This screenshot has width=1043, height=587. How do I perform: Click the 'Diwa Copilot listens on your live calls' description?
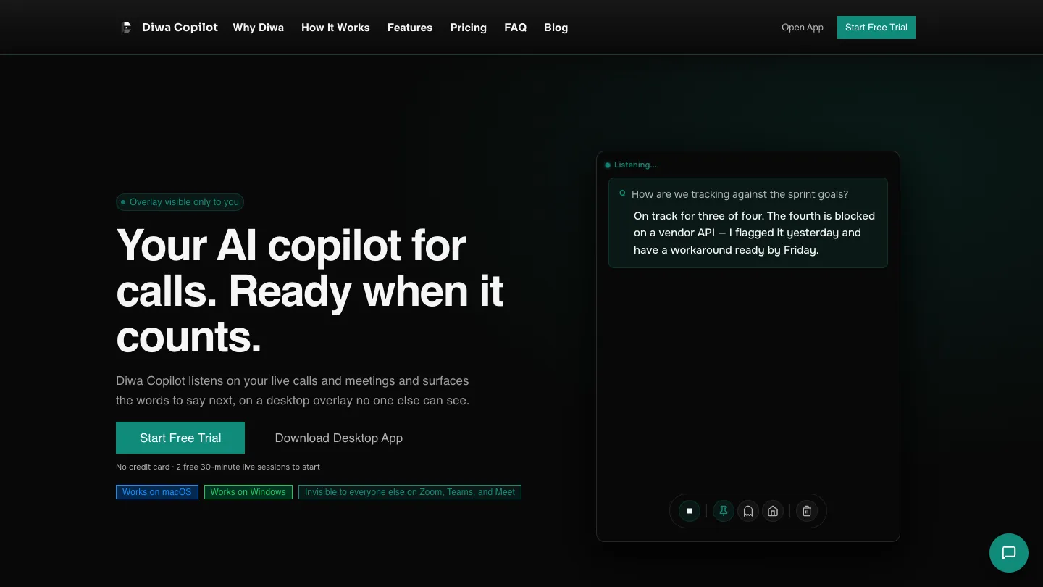click(293, 391)
